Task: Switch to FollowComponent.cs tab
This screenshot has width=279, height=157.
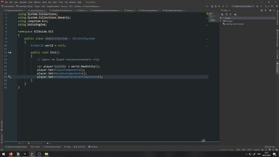Action: tap(149, 10)
